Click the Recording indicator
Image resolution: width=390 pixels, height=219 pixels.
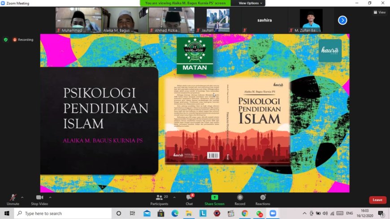[x=23, y=39]
